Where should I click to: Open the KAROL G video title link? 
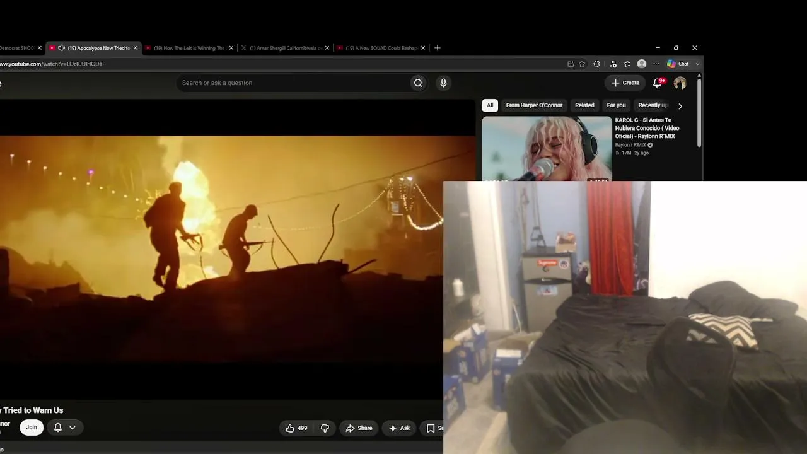647,128
